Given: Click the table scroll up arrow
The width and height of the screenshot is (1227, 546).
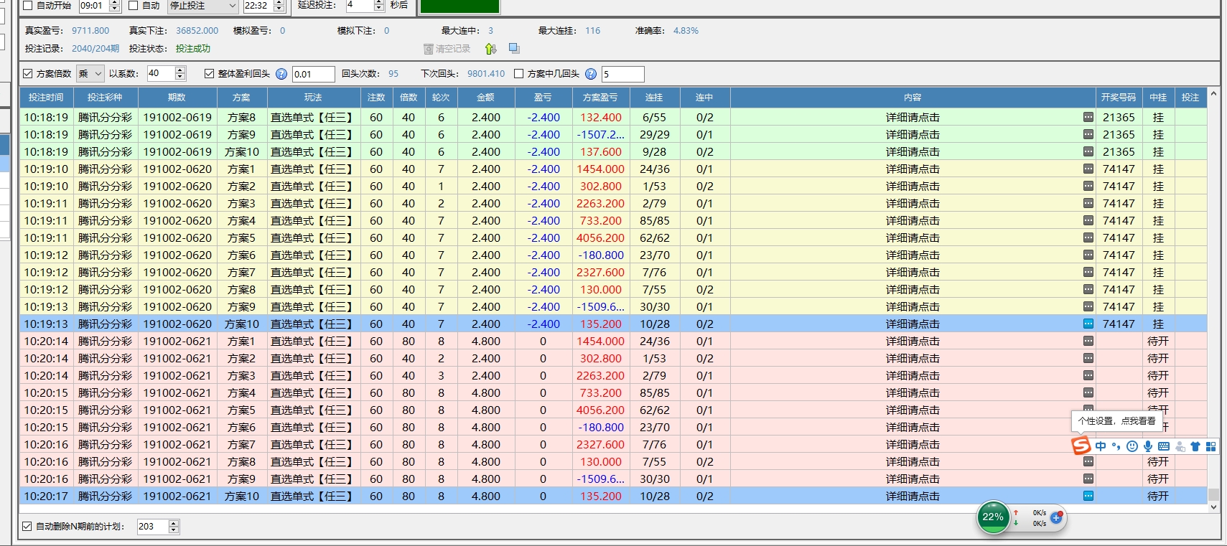Looking at the screenshot, I should pyautogui.click(x=1213, y=93).
